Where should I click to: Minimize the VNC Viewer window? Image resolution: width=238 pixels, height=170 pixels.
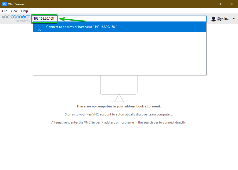(207, 4)
